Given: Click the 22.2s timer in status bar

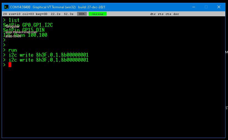Looking at the screenshot, I should (56, 14).
